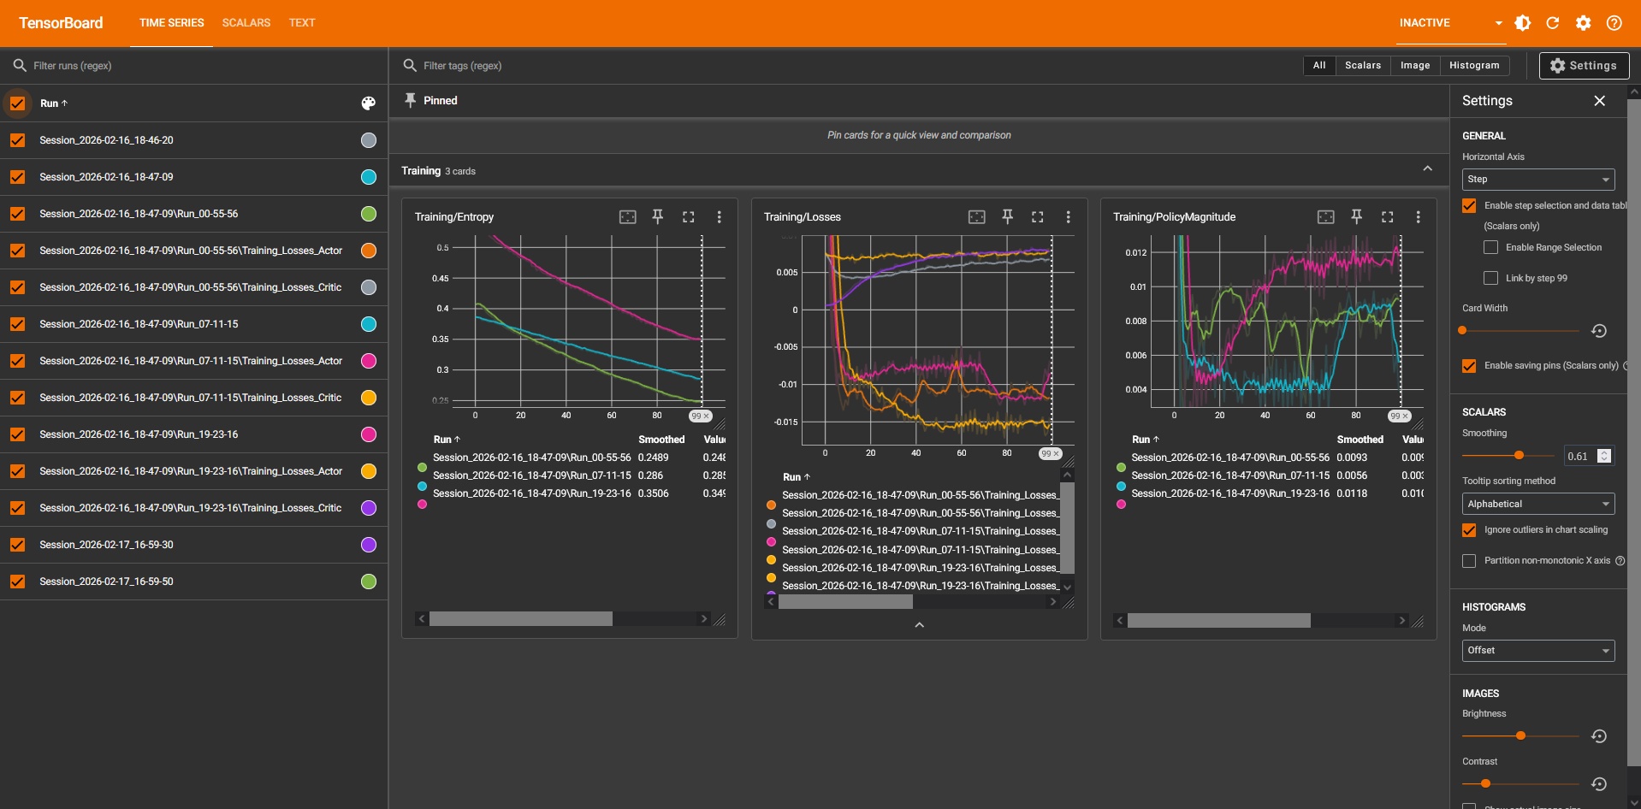The image size is (1641, 809).
Task: Click the Settings button to hide the pane
Action: point(1584,66)
